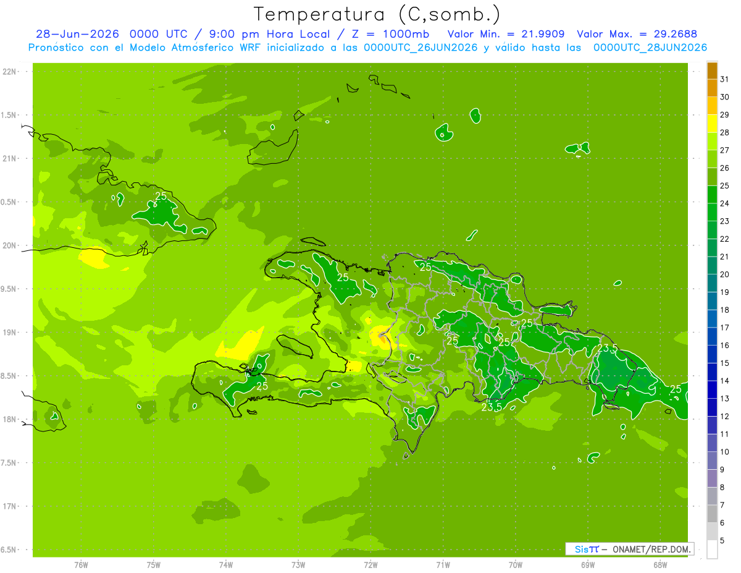Pick the white swatch below 5
This screenshot has height=573, width=741.
tap(712, 550)
